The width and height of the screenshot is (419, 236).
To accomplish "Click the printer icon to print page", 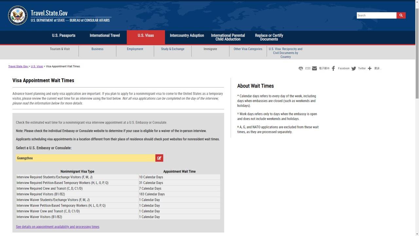I will pyautogui.click(x=301, y=69).
